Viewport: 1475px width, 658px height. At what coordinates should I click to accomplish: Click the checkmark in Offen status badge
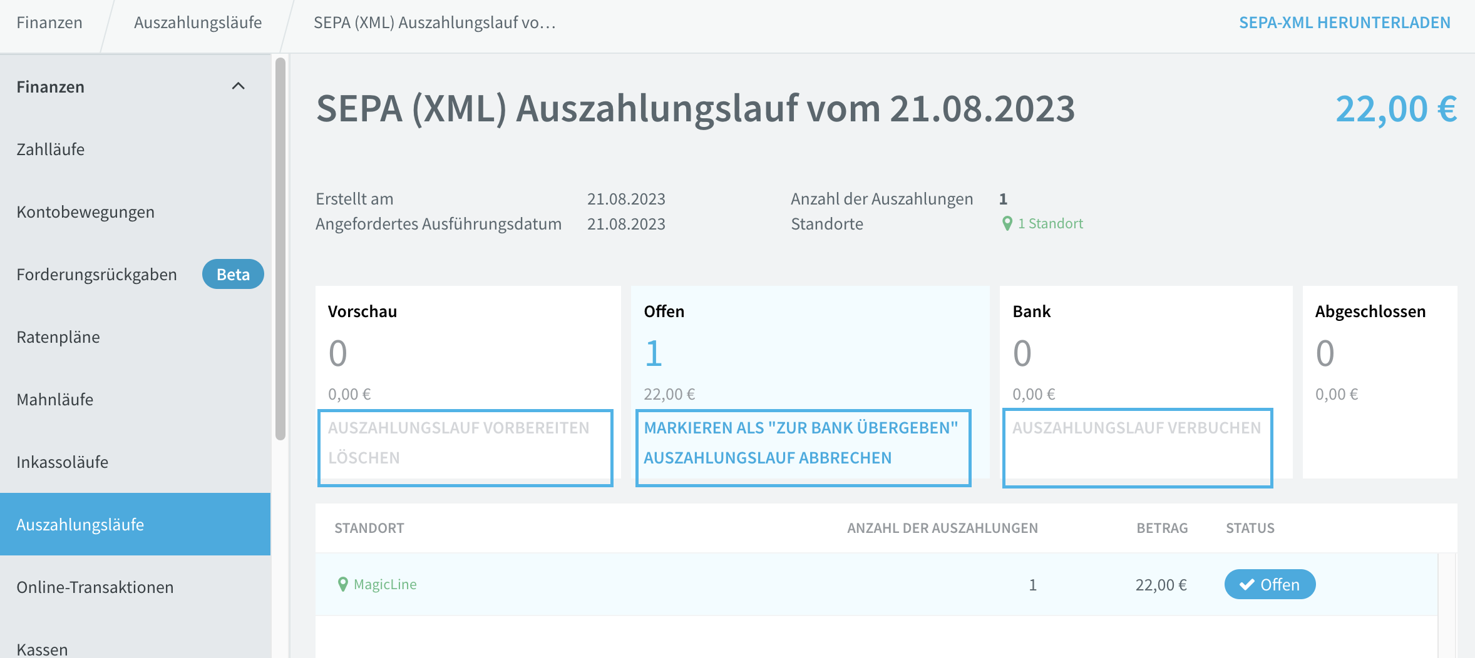click(x=1246, y=585)
